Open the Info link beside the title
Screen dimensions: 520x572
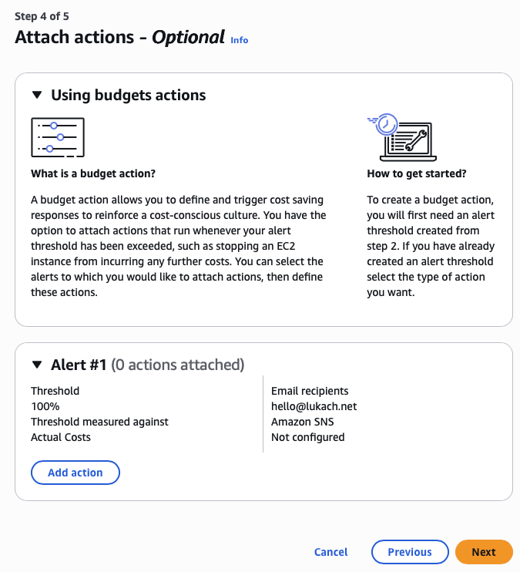(239, 39)
